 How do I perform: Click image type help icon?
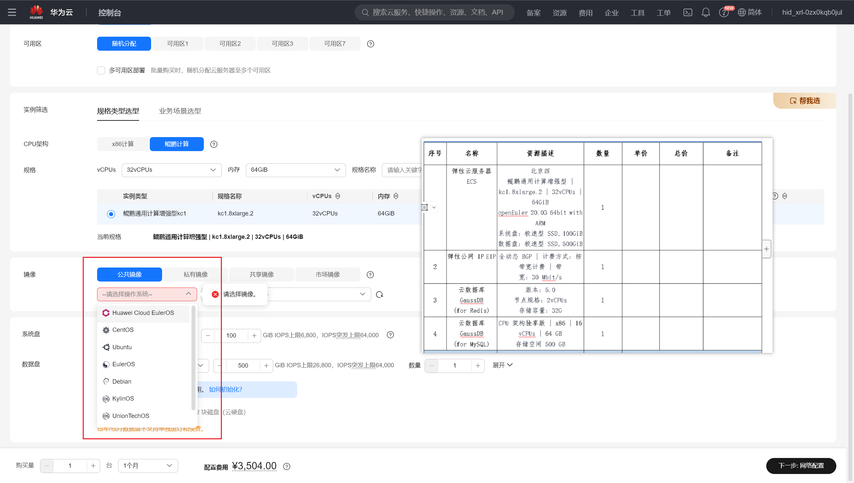[370, 275]
